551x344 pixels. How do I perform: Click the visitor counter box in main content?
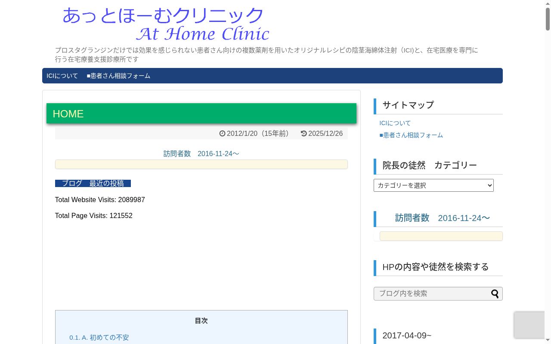201,164
